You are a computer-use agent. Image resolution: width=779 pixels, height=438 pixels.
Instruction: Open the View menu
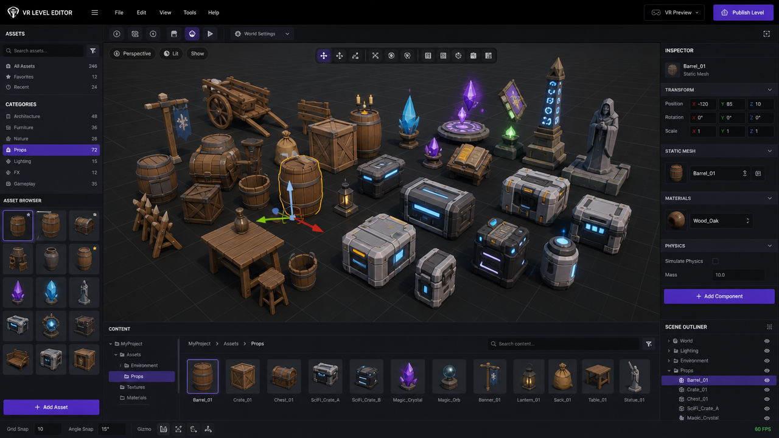165,12
